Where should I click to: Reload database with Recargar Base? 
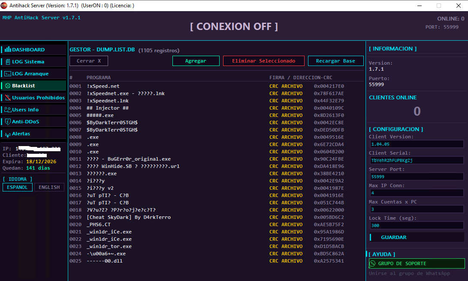click(x=335, y=61)
